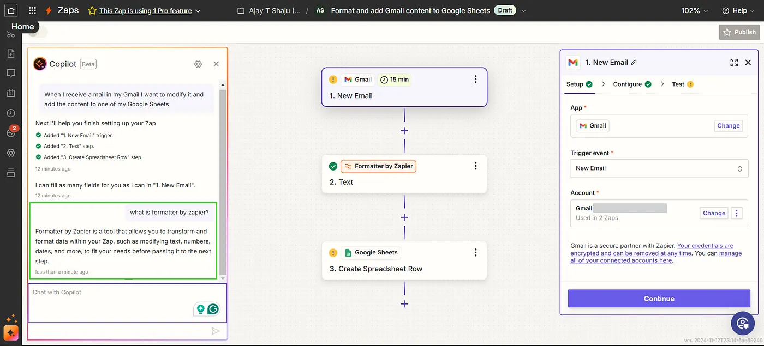This screenshot has width=764, height=346.
Task: Click the orange Copilot button in sidebar
Action: [10, 332]
